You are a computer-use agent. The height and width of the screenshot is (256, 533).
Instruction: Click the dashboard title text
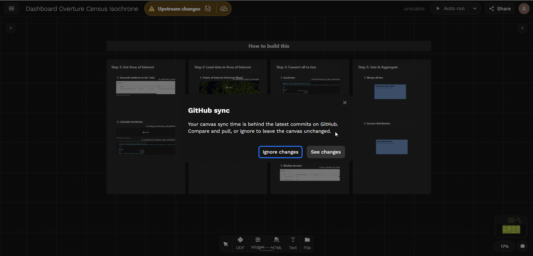(x=82, y=9)
